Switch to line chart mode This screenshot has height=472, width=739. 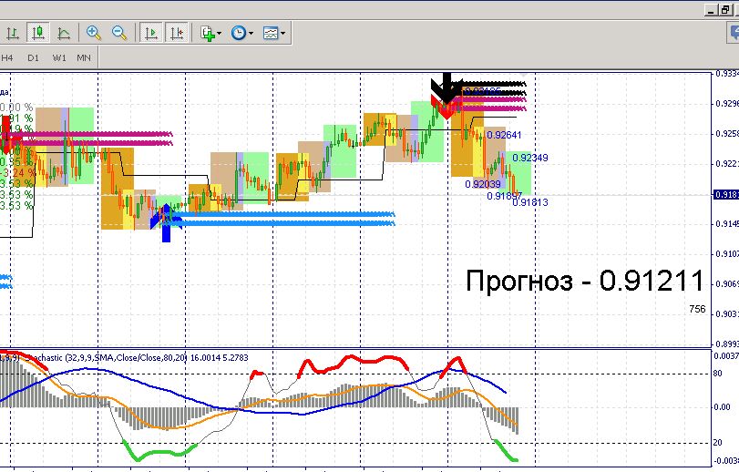[x=64, y=33]
